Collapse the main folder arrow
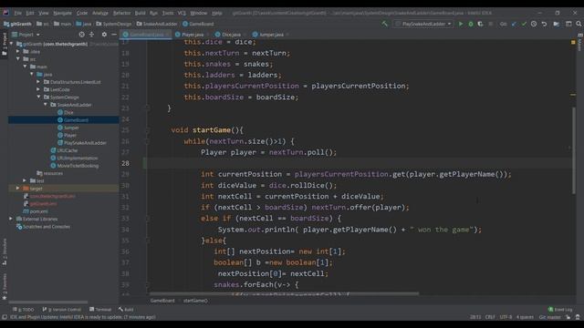 coord(25,67)
